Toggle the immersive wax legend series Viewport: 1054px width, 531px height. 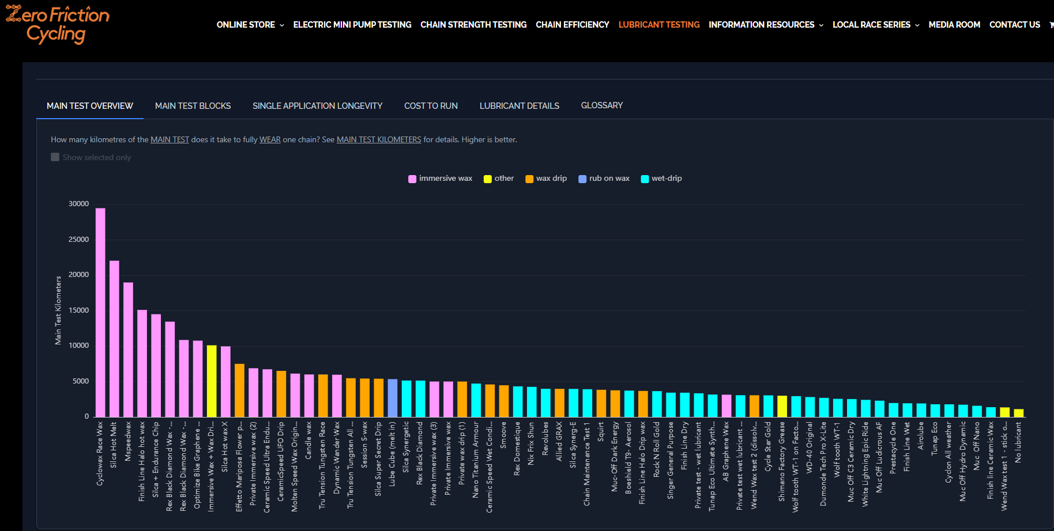point(441,179)
